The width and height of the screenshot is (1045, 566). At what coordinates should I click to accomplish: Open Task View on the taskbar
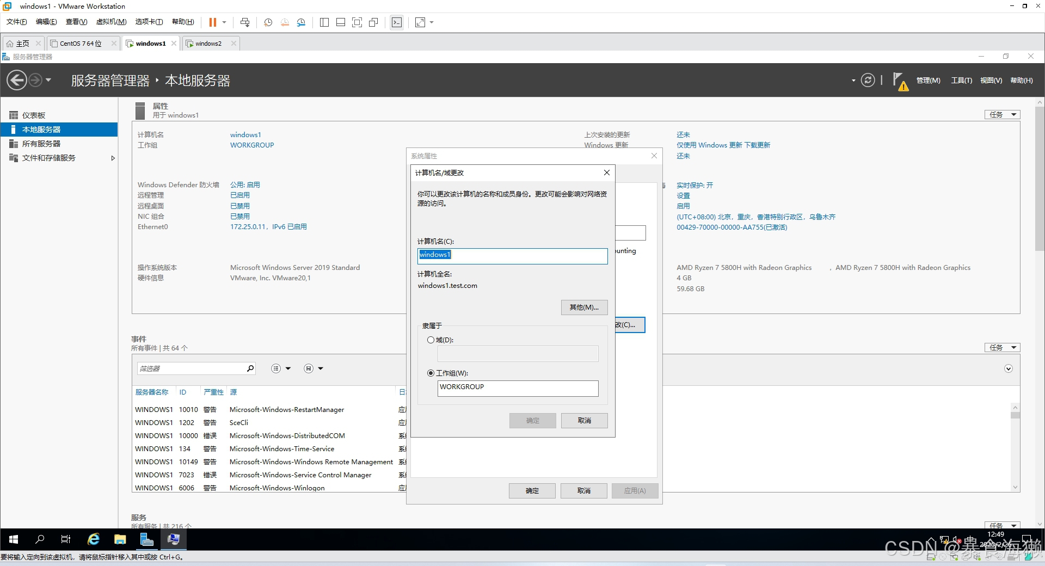click(x=66, y=539)
